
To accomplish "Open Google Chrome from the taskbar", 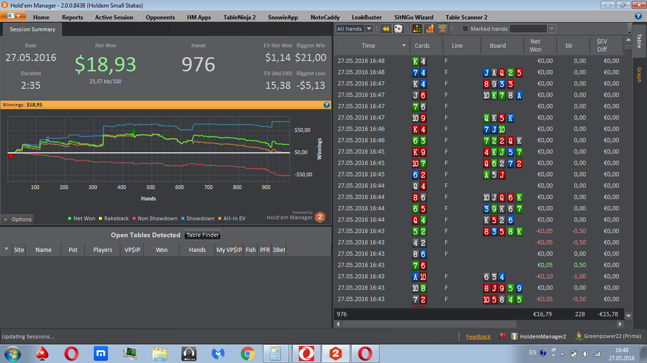I will 247,353.
